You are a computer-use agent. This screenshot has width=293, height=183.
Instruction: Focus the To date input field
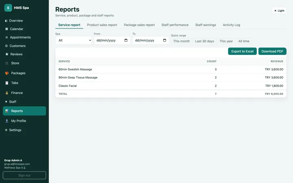click(x=151, y=40)
